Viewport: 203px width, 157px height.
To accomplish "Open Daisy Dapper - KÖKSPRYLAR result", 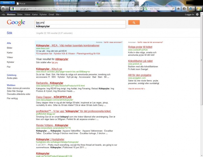I will [54, 97].
